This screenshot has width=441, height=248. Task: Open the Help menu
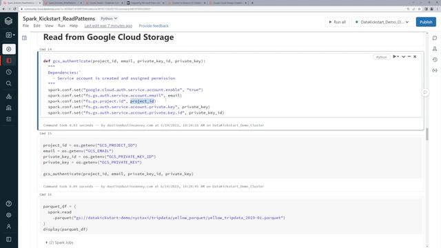point(74,26)
